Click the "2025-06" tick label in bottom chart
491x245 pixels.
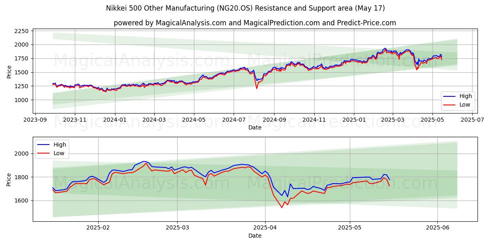(x=437, y=228)
